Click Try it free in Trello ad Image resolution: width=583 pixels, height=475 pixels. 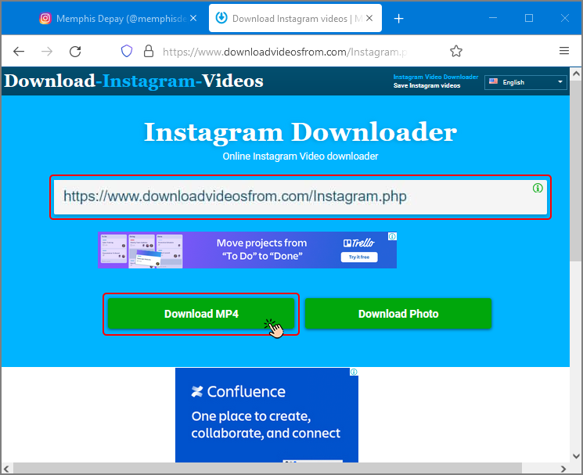[359, 257]
